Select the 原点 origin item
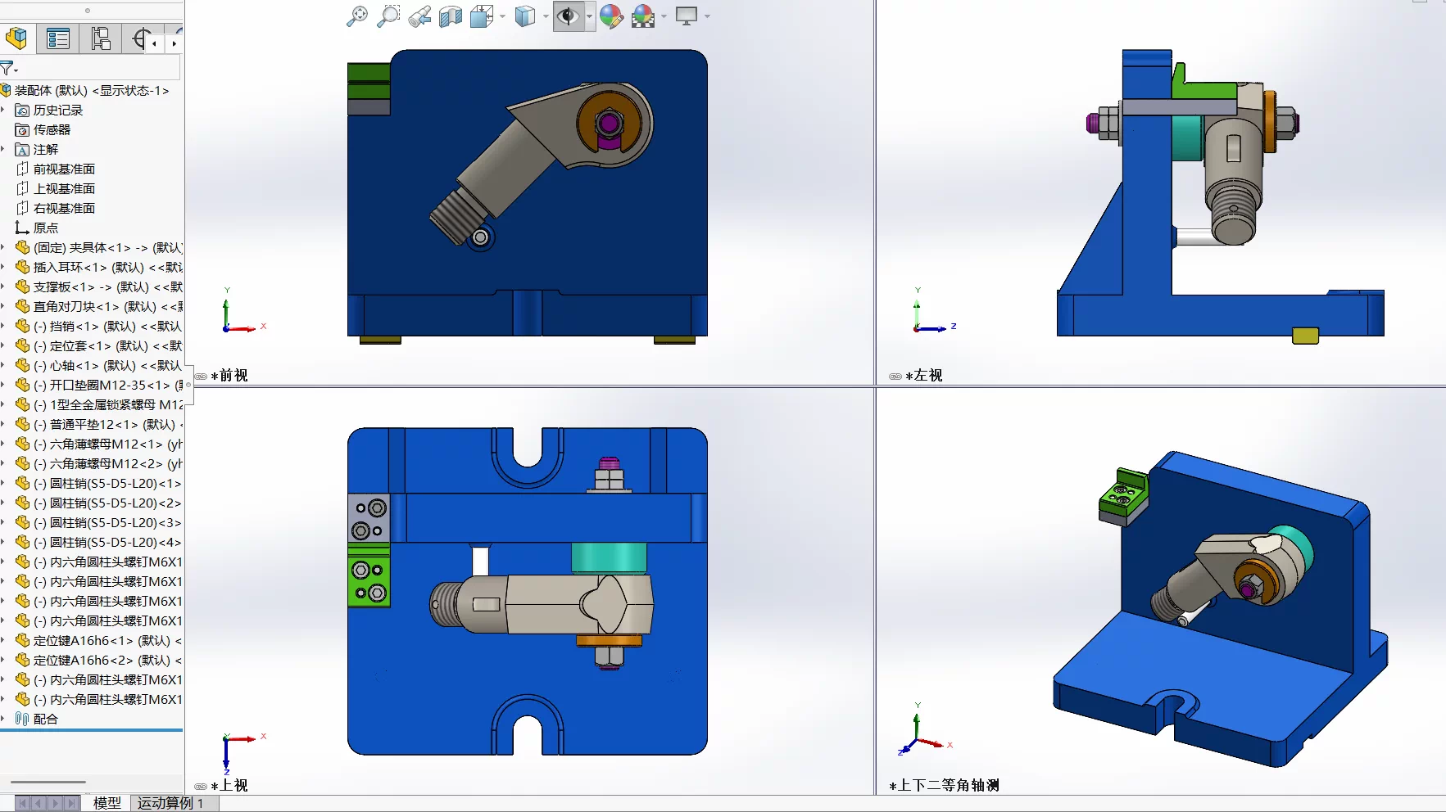This screenshot has width=1446, height=812. (x=45, y=228)
